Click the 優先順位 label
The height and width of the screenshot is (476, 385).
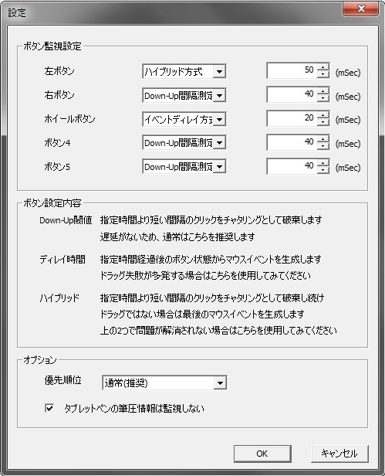(62, 380)
